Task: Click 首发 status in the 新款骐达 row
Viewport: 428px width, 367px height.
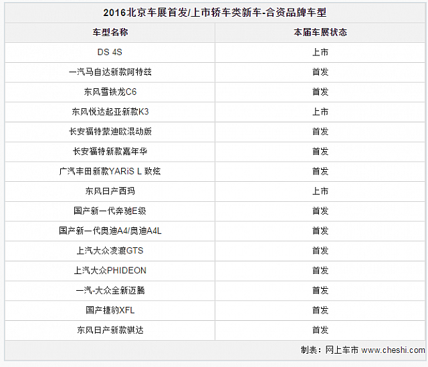Action: tap(320, 330)
